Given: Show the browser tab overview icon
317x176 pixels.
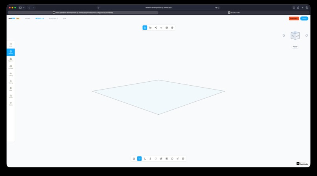Looking at the screenshot, I should pyautogui.click(x=307, y=8).
